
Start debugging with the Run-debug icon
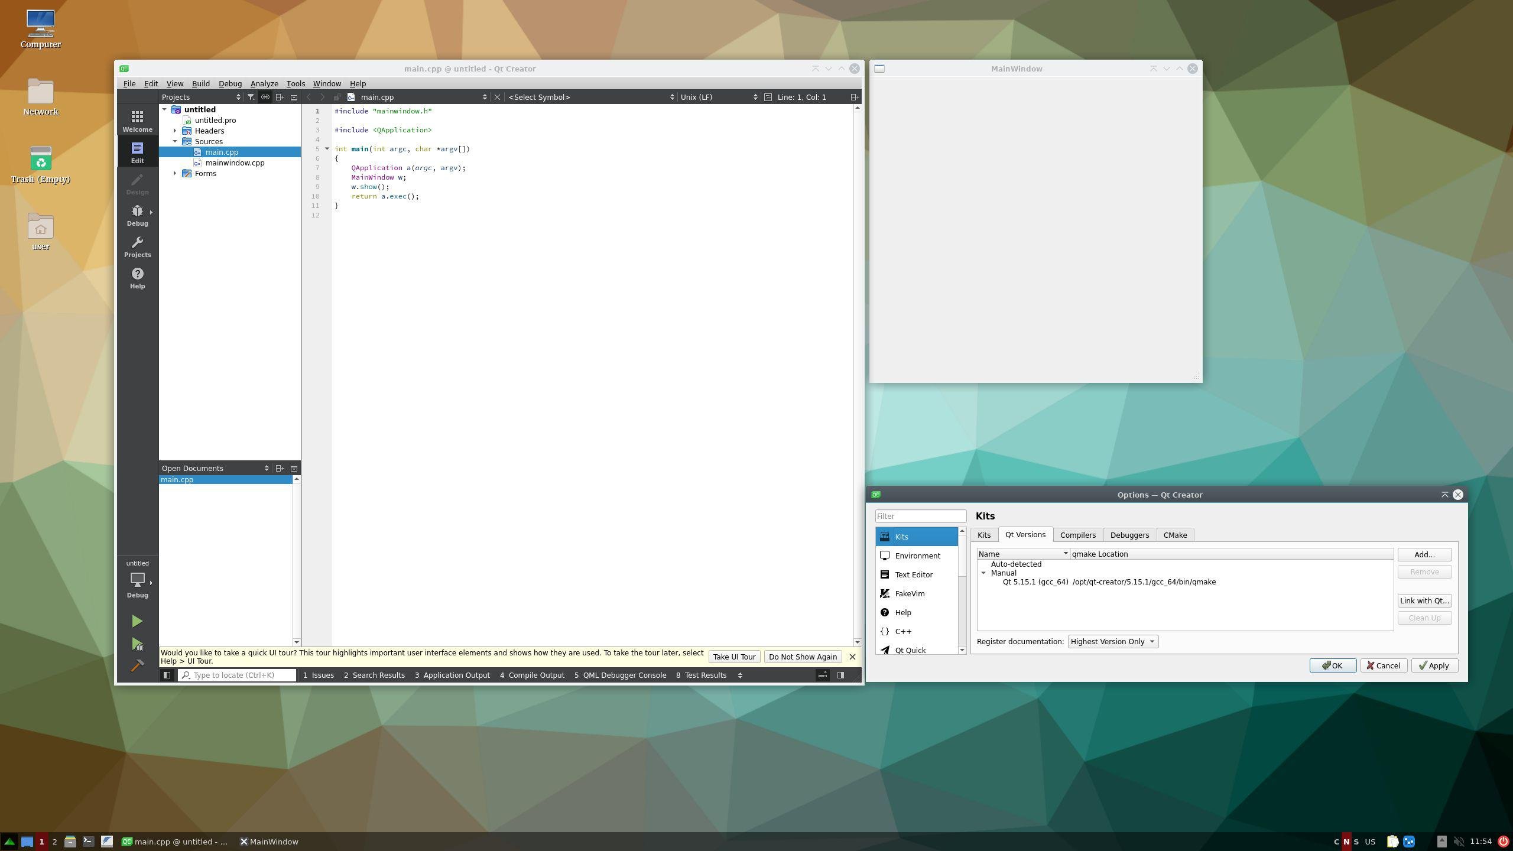pos(137,644)
